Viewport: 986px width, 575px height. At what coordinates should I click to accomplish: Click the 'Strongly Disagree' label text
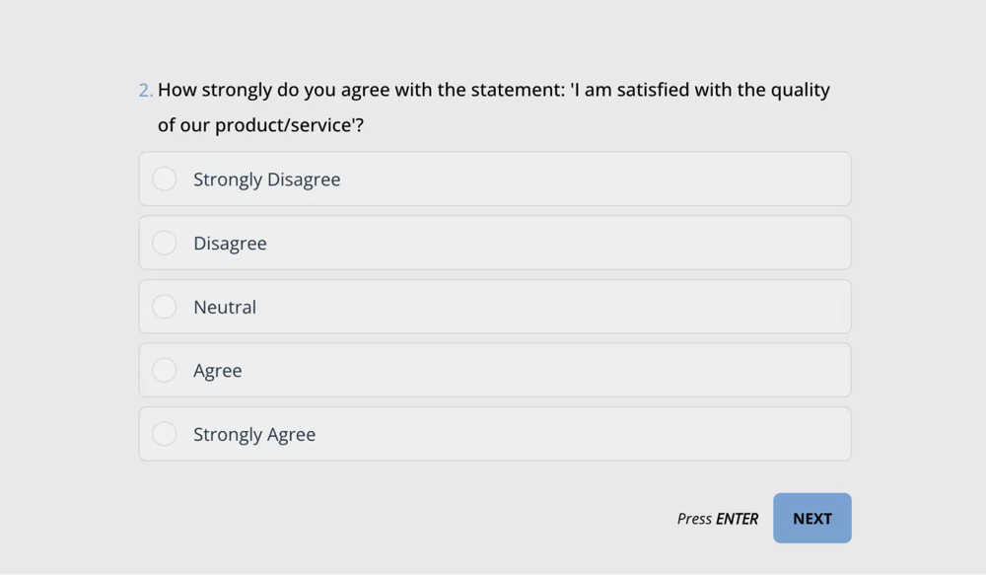[x=266, y=180]
